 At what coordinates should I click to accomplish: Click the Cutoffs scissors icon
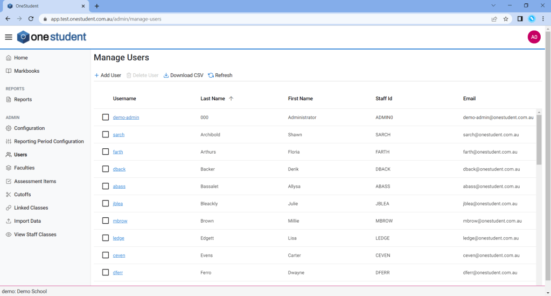coord(9,195)
